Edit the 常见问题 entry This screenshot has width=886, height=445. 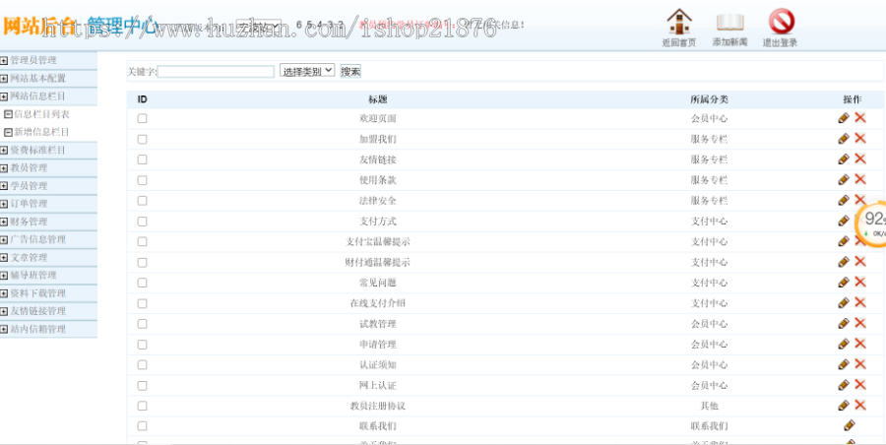tap(844, 282)
